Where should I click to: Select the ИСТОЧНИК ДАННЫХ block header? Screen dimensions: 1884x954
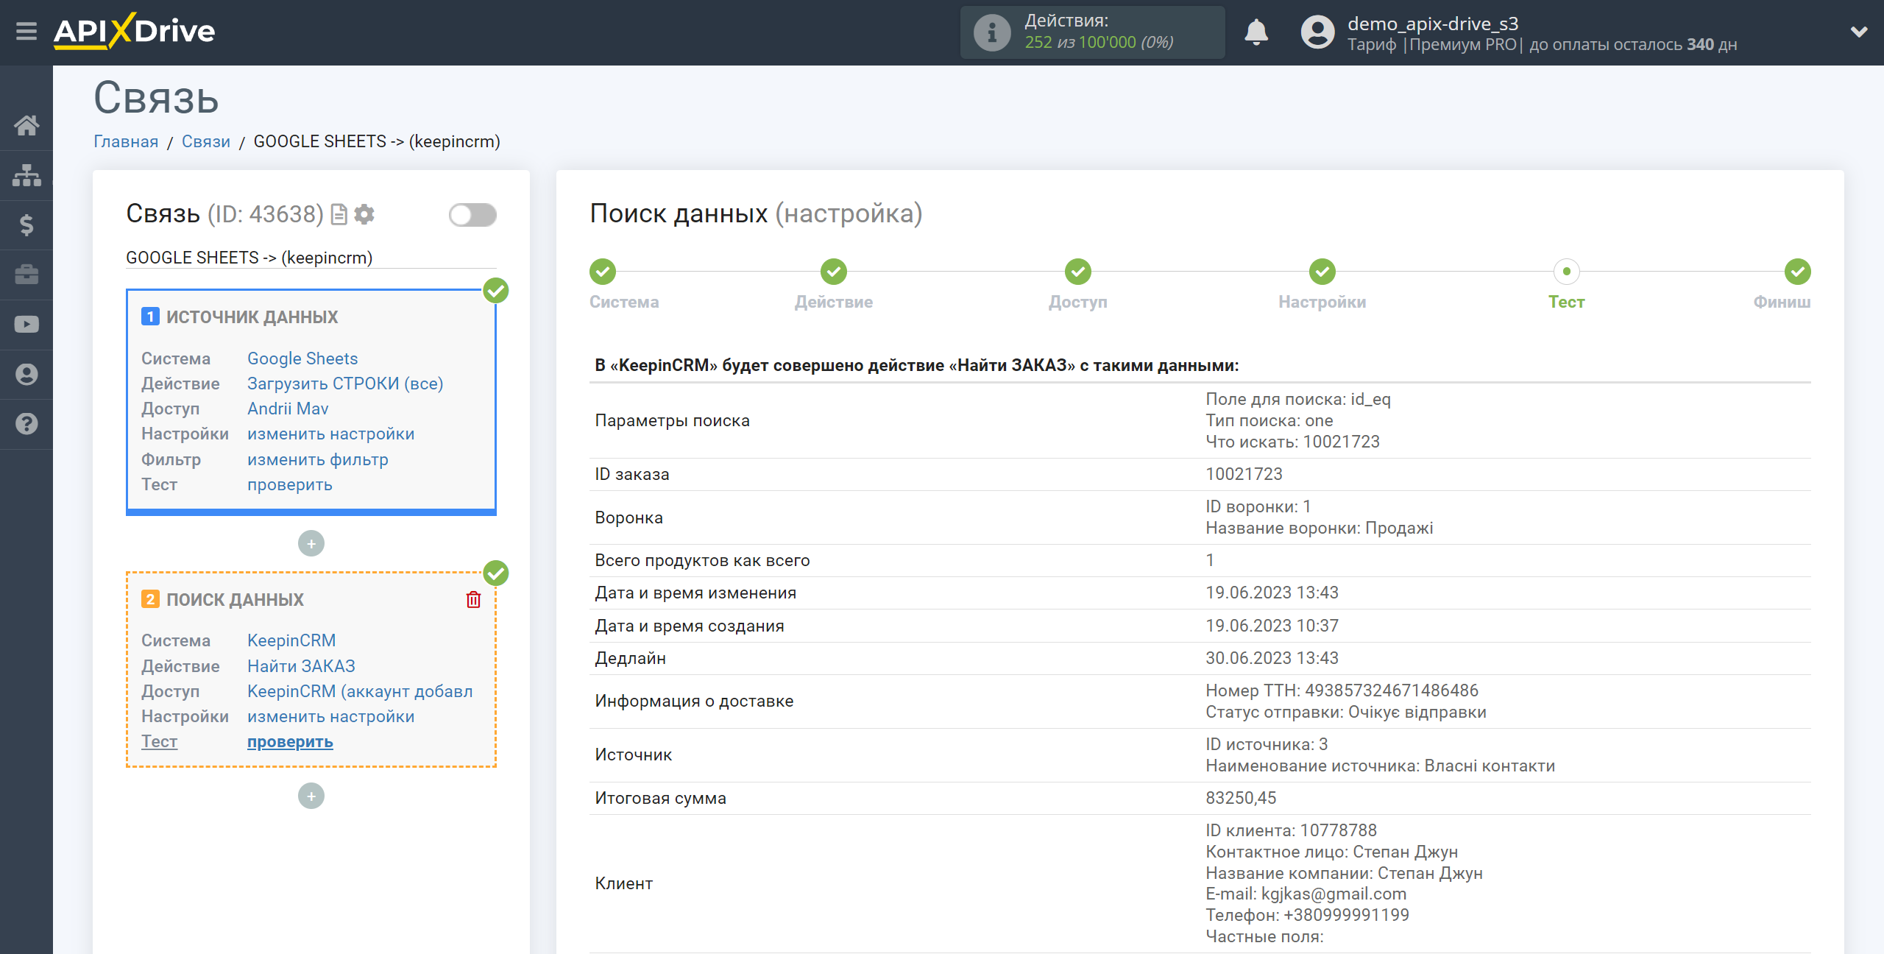[252, 317]
